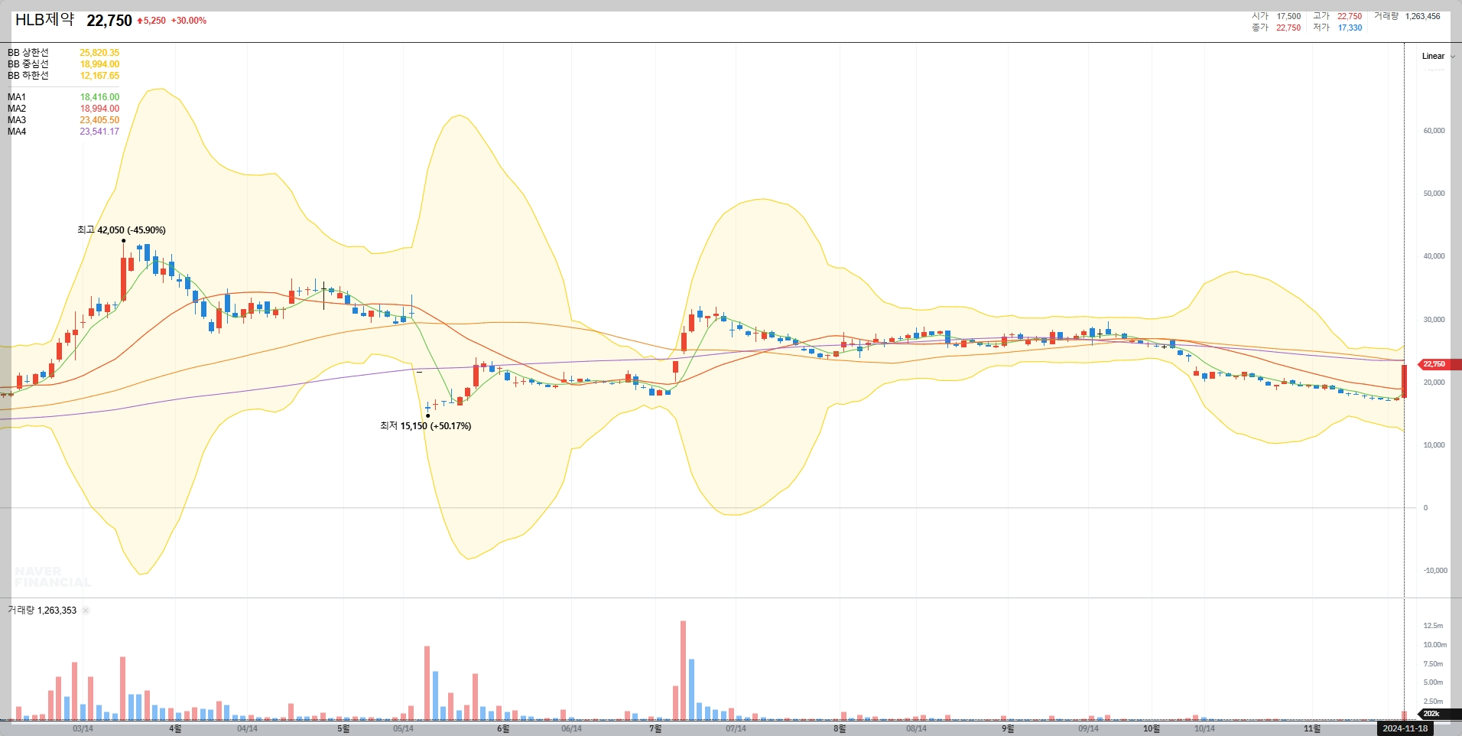Click the 거래량 1,263,456 header value

coord(1407,16)
